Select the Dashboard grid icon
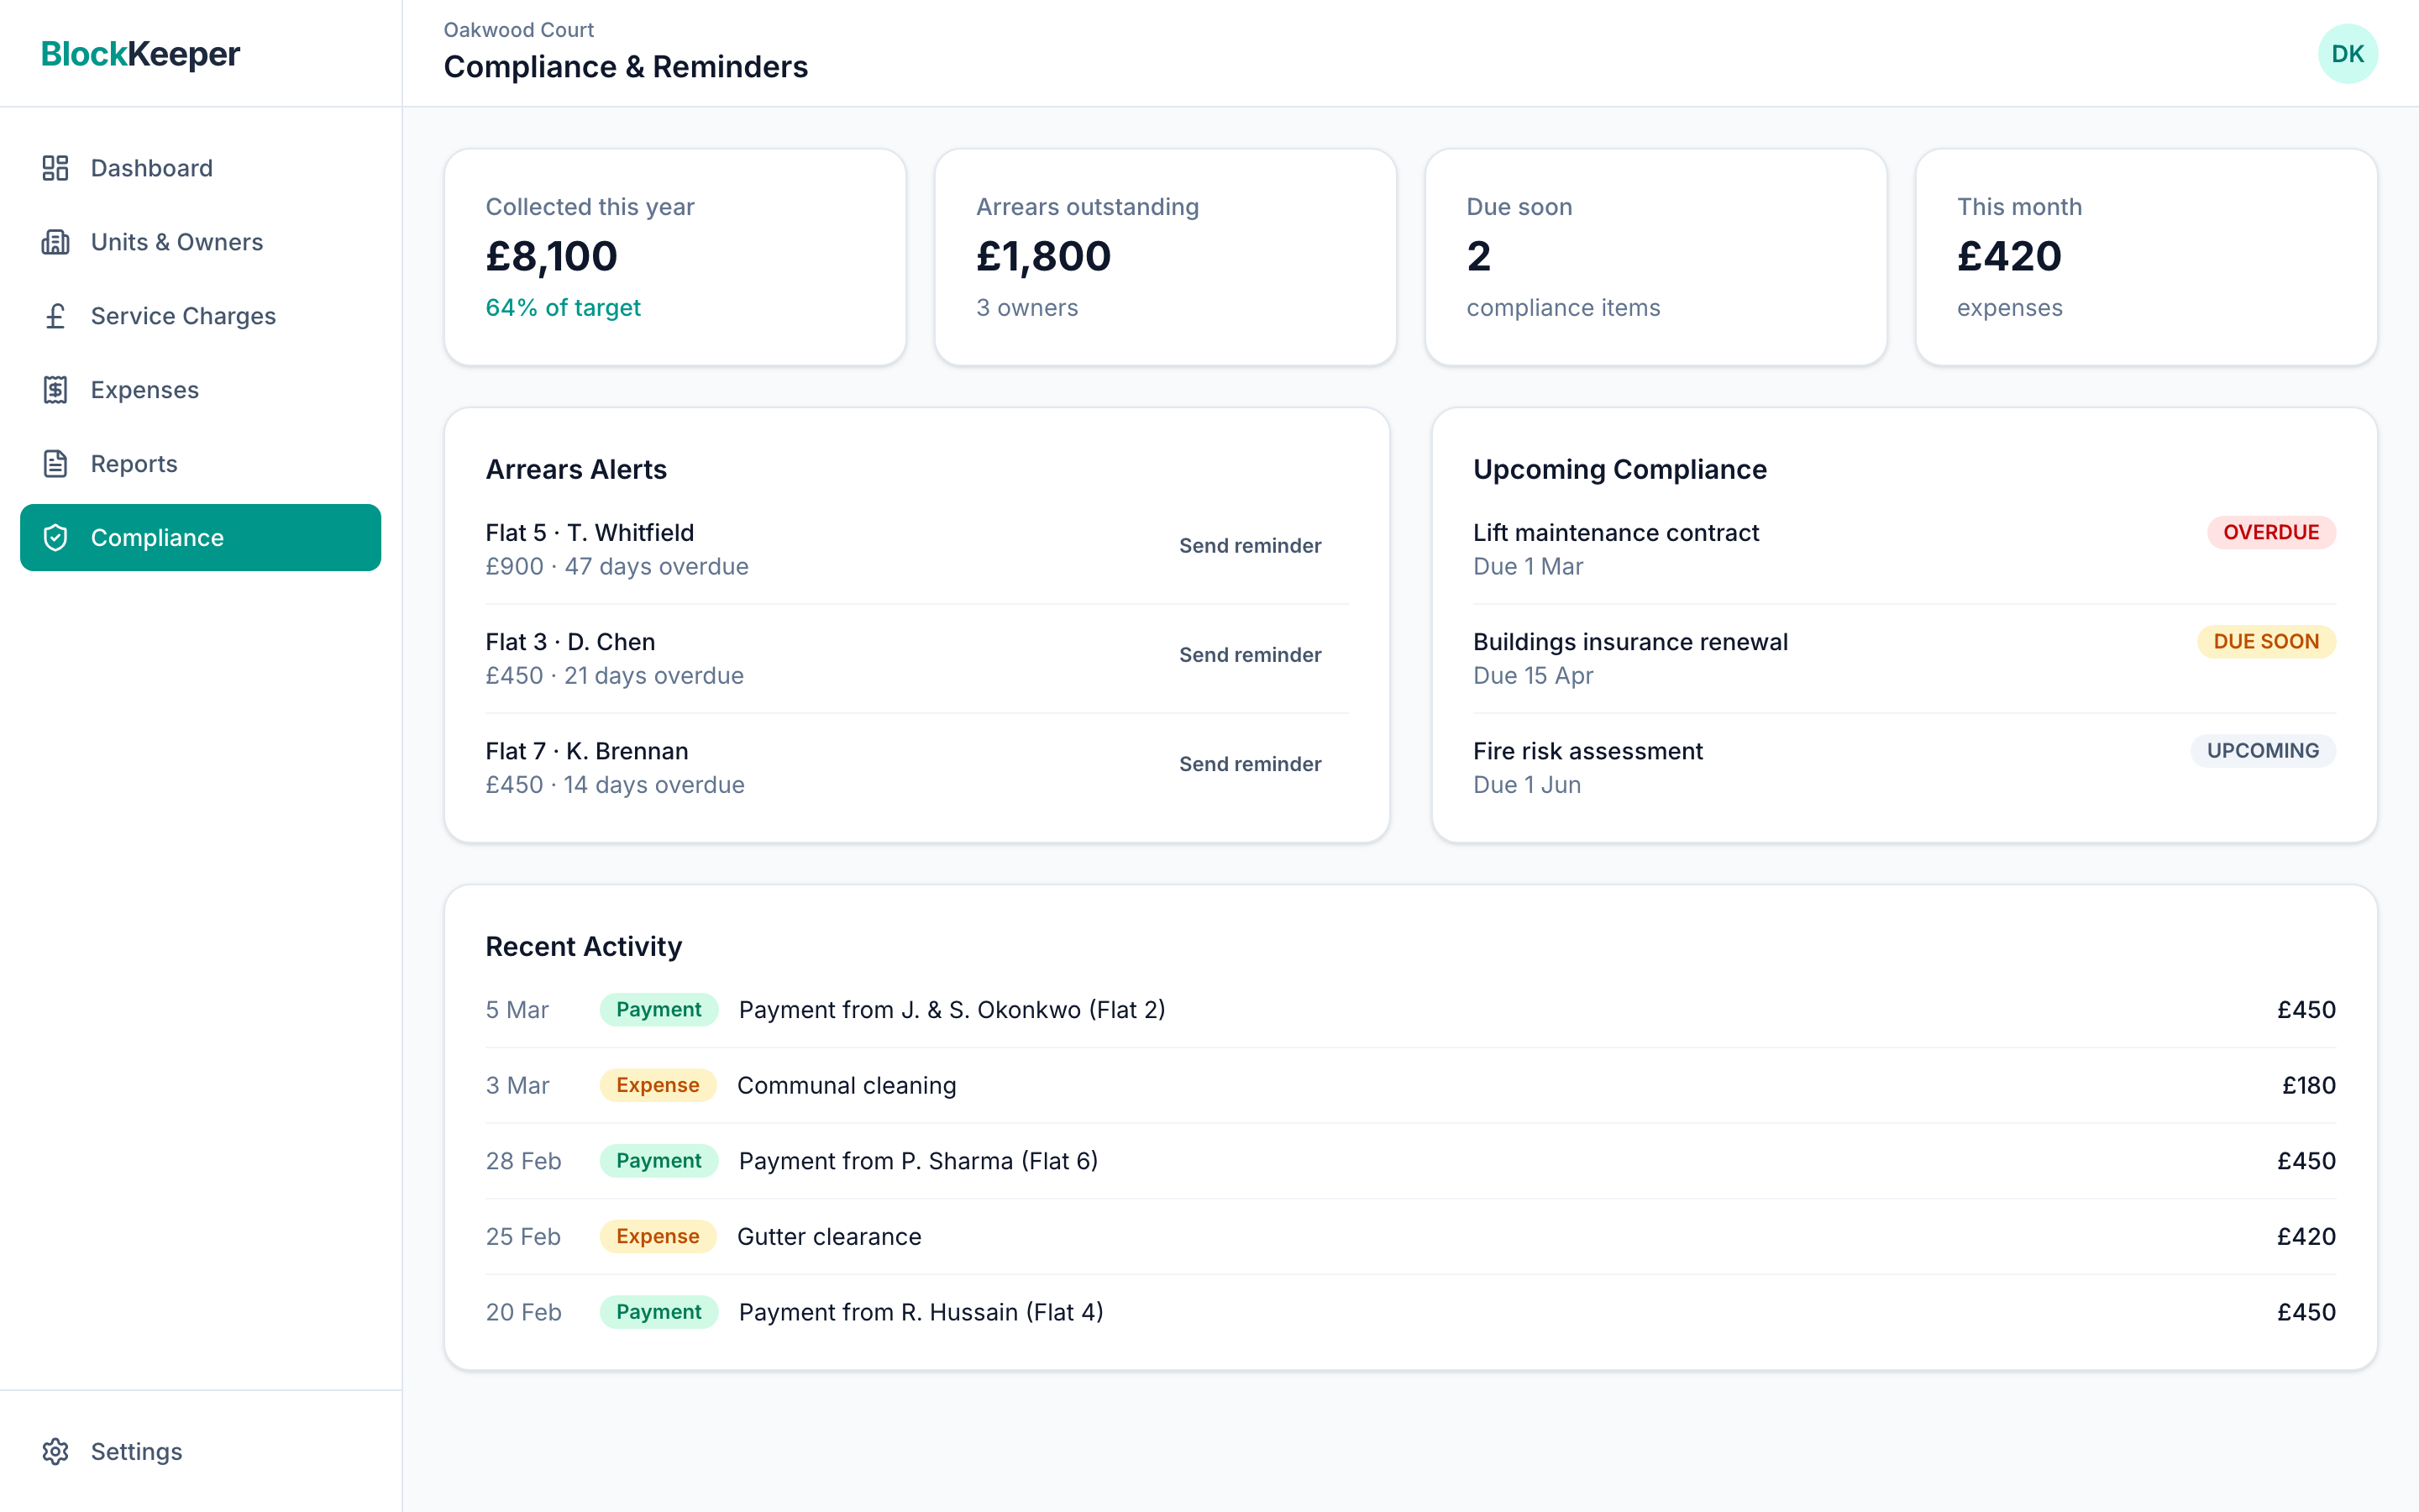Viewport: 2419px width, 1512px height. [56, 168]
